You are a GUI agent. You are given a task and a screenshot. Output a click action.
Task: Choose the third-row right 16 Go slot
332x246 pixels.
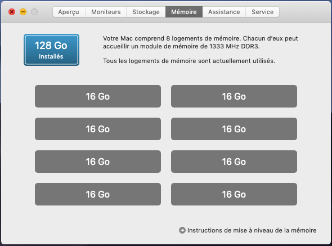click(x=234, y=162)
